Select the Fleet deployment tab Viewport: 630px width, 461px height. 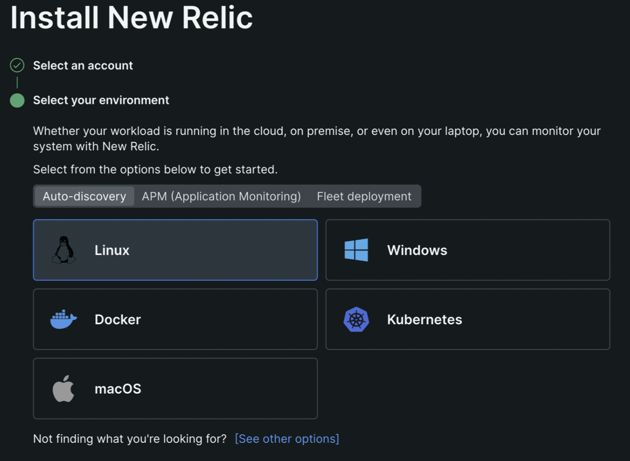click(x=364, y=196)
